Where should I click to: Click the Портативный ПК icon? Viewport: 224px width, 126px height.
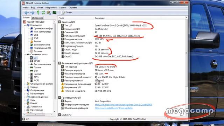(31, 48)
